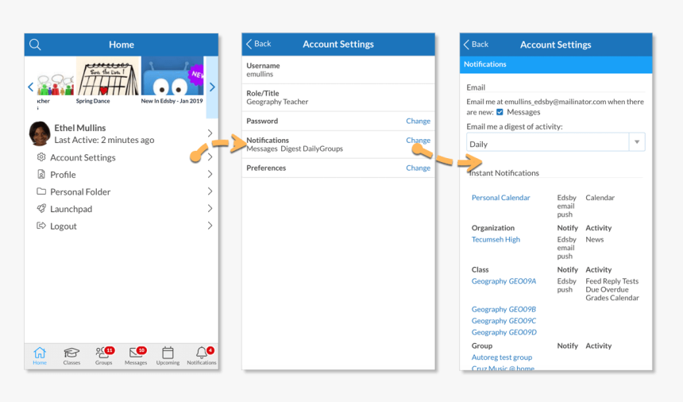The height and width of the screenshot is (402, 683).
Task: Open Geography GEO09C class link
Action: pyautogui.click(x=504, y=320)
